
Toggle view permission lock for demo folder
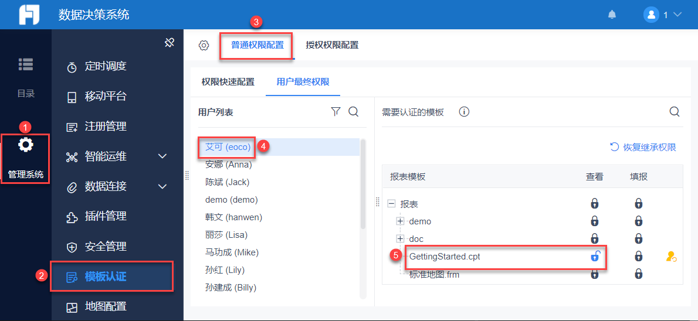tap(595, 221)
